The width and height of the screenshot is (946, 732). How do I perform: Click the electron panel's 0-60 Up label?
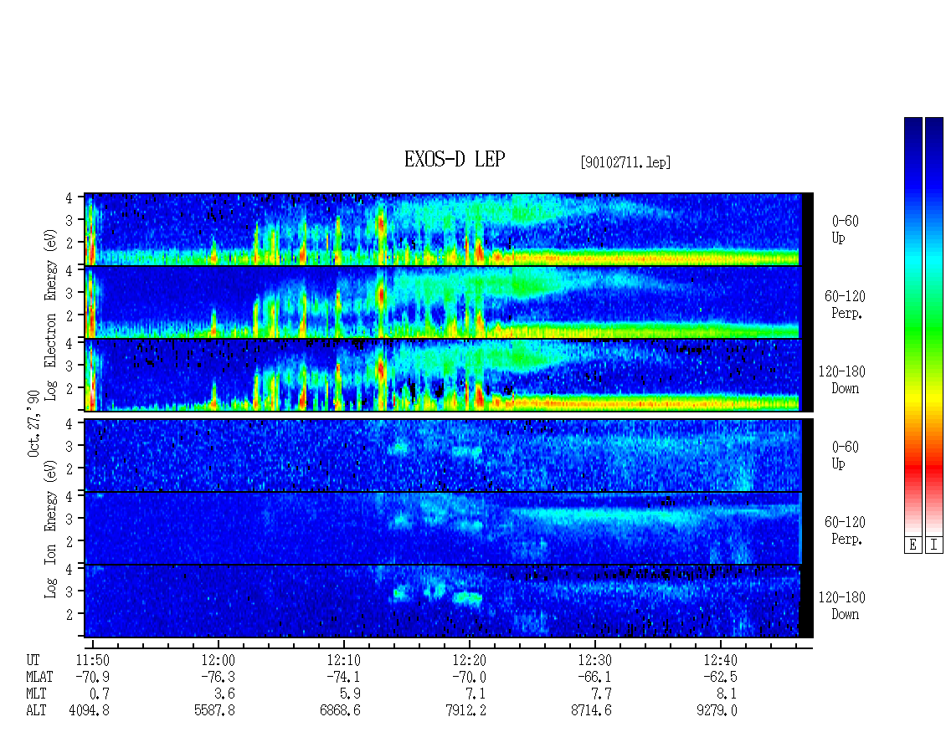845,229
